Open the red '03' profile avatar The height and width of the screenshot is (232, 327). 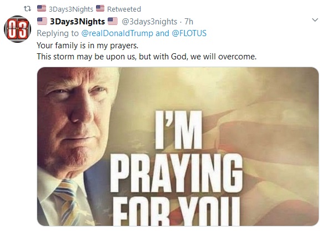[18, 29]
